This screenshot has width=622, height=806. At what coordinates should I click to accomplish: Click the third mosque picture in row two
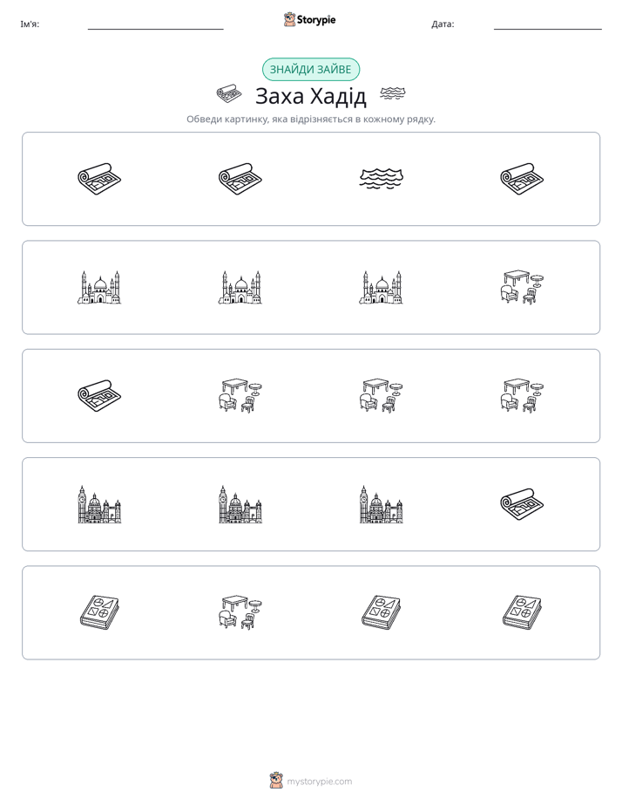(382, 287)
